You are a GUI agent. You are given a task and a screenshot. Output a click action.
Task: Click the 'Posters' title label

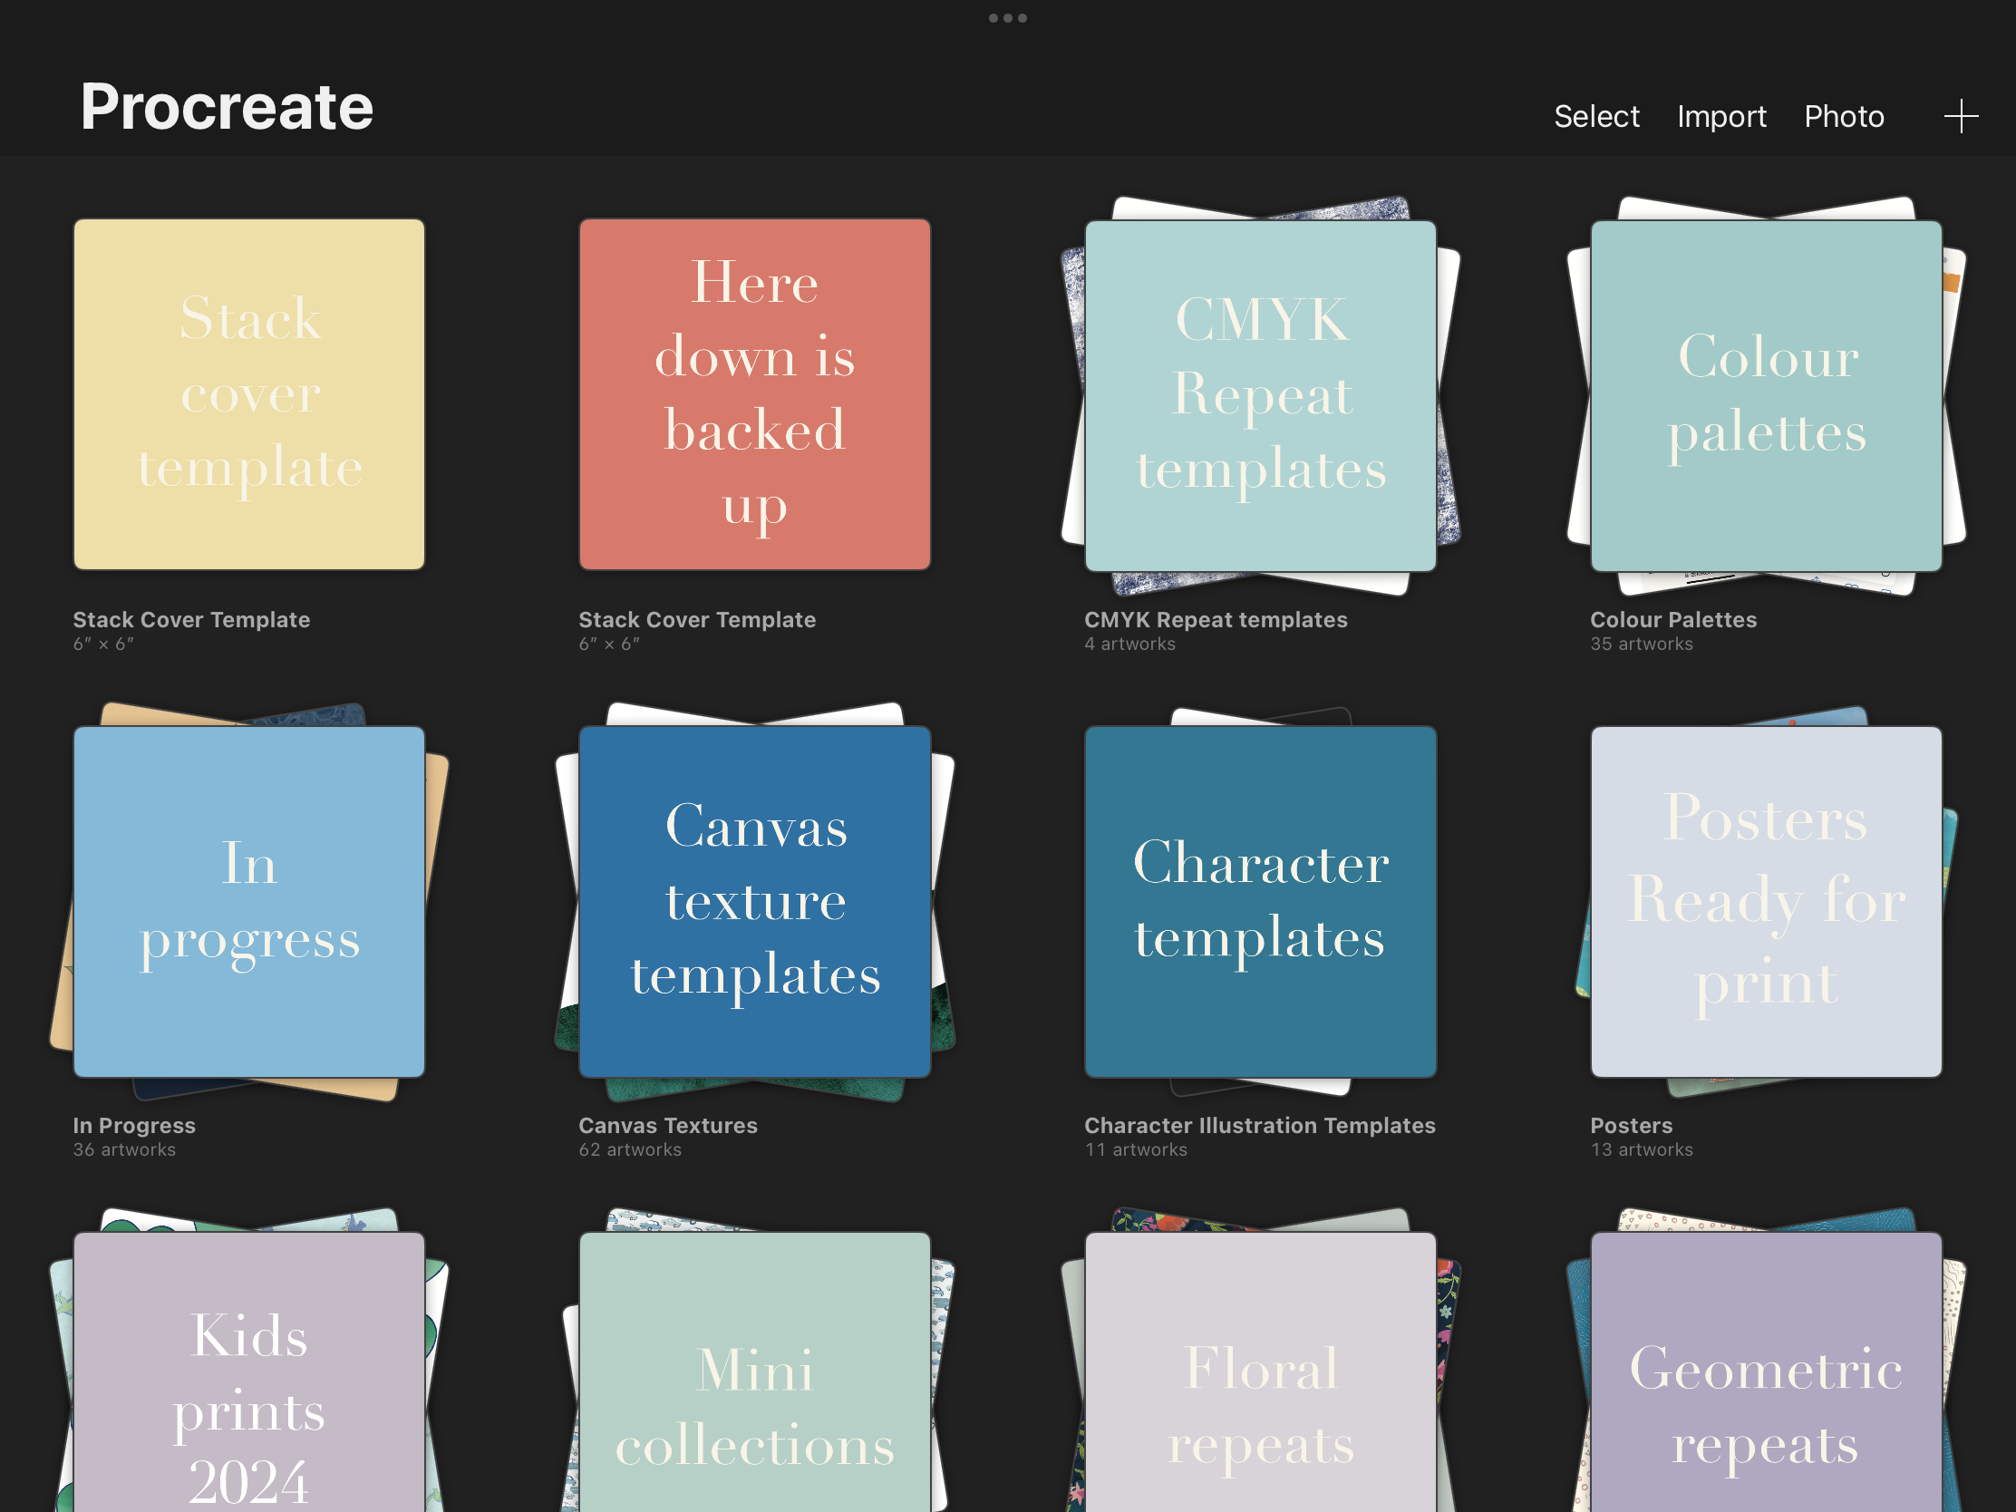[1632, 1126]
